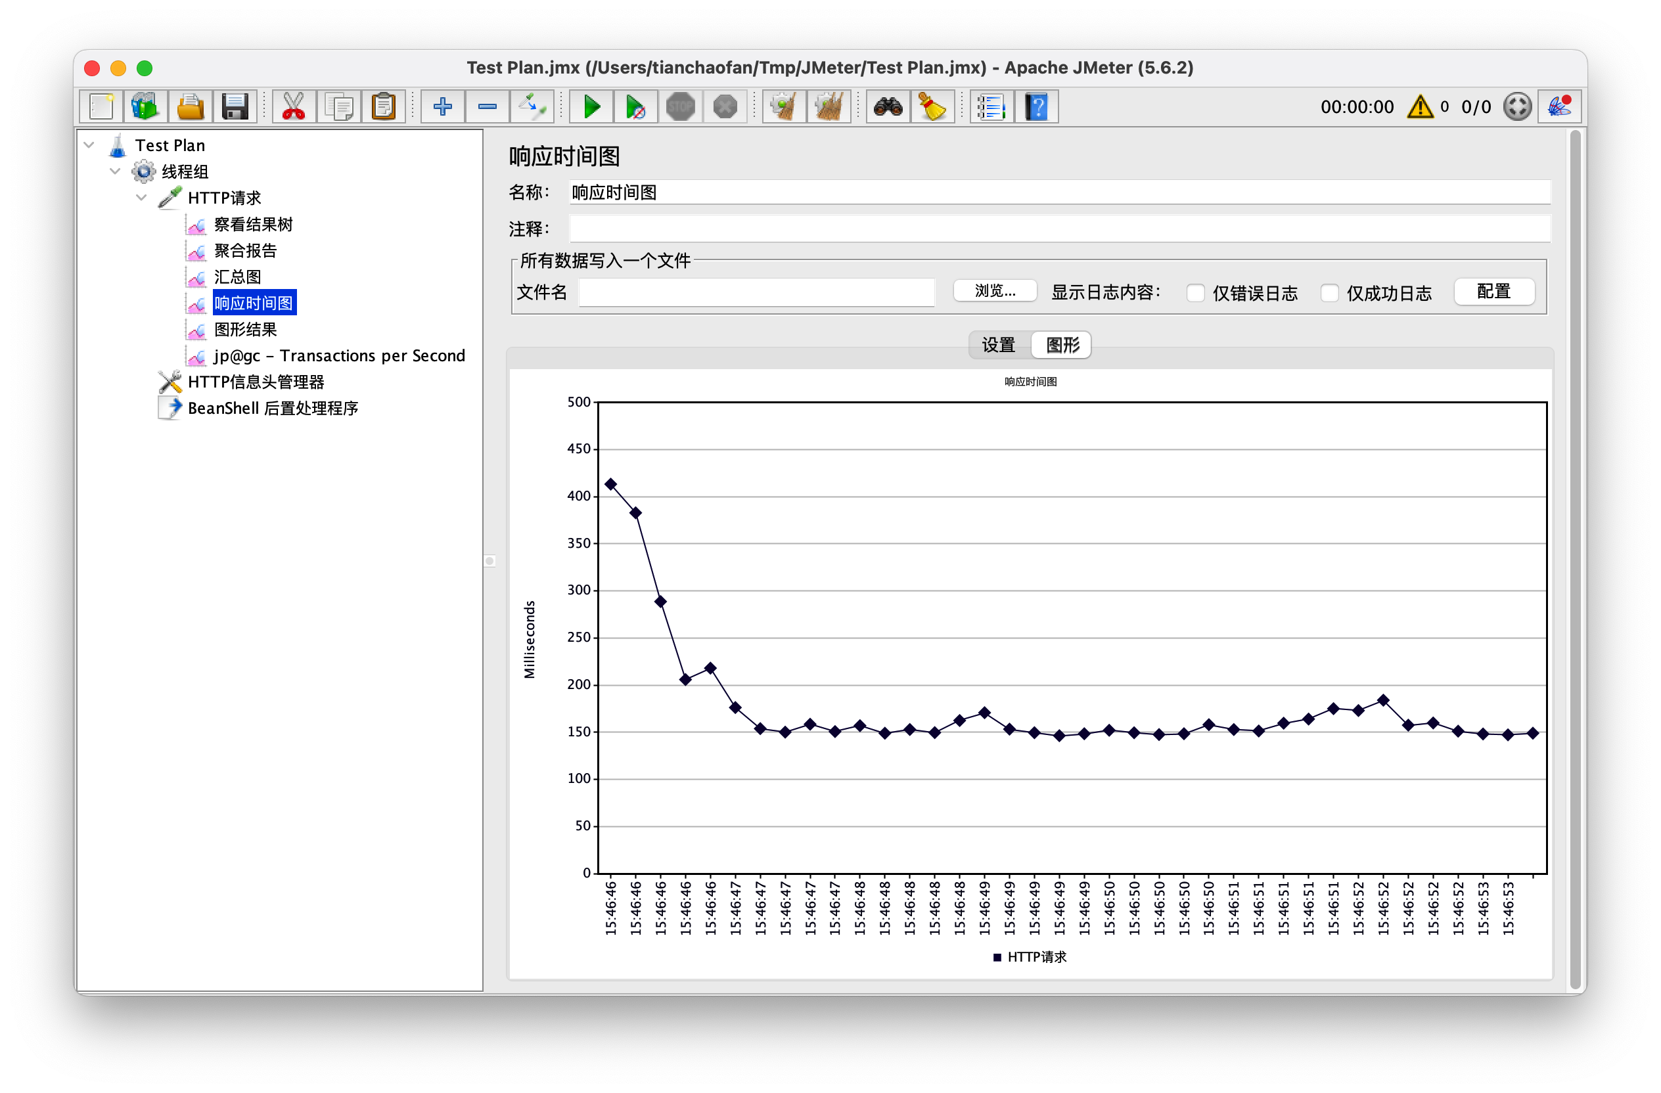Click the Open file folder icon

tap(190, 108)
